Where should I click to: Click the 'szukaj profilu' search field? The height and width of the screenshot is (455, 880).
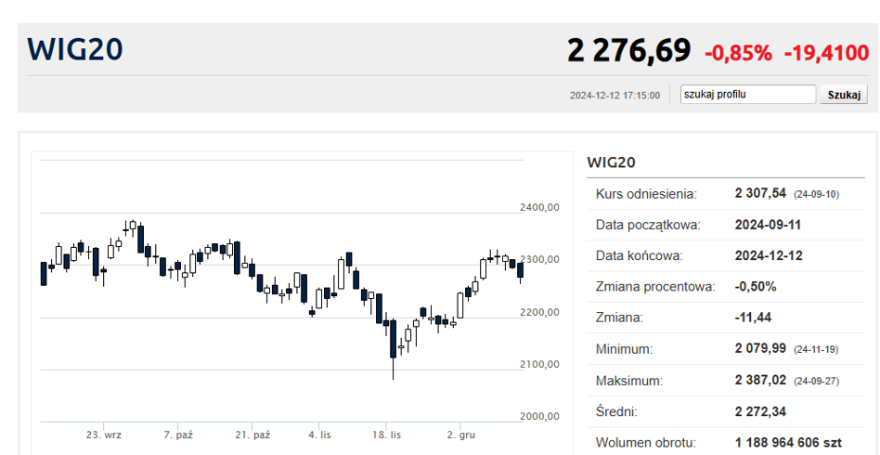(x=746, y=95)
